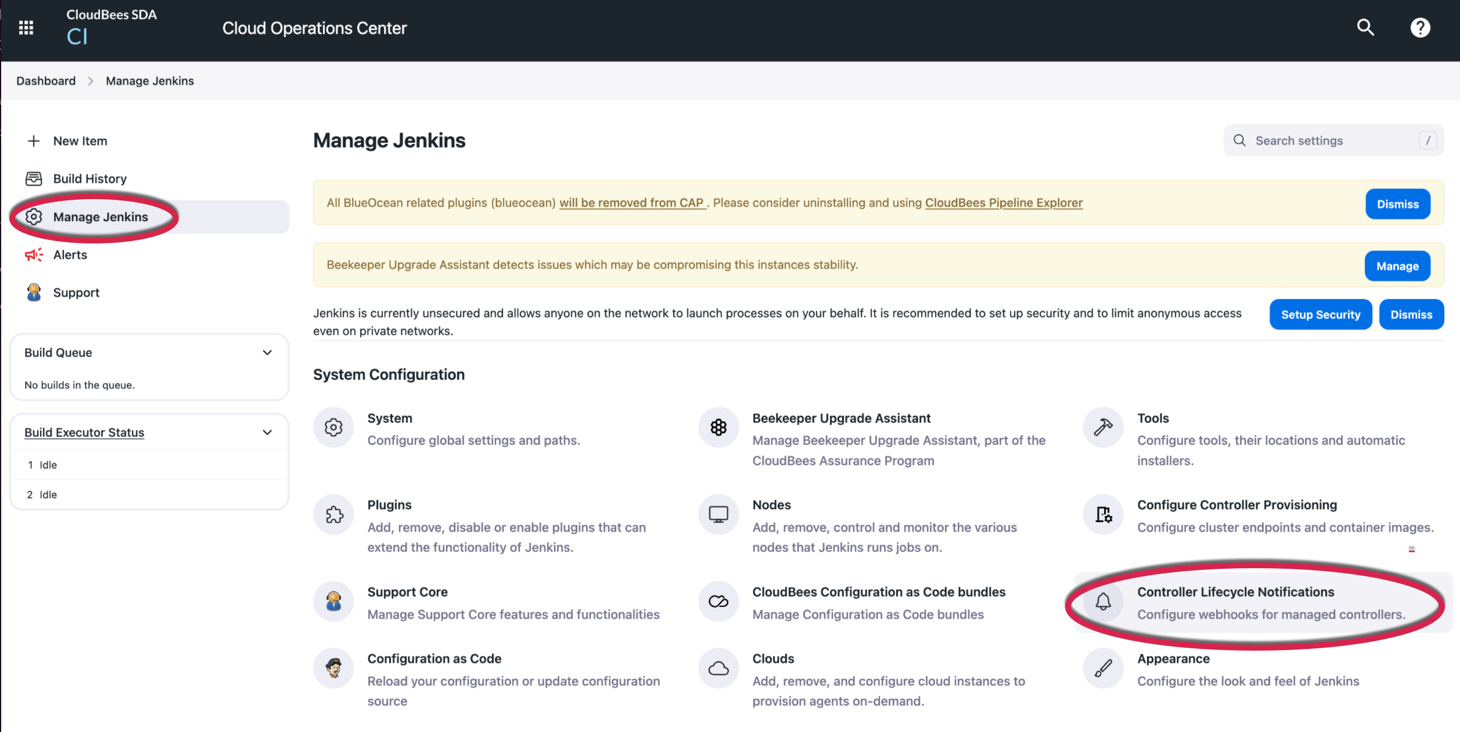The width and height of the screenshot is (1460, 732).
Task: Dismiss the BlueOcean plugins warning
Action: [1398, 204]
